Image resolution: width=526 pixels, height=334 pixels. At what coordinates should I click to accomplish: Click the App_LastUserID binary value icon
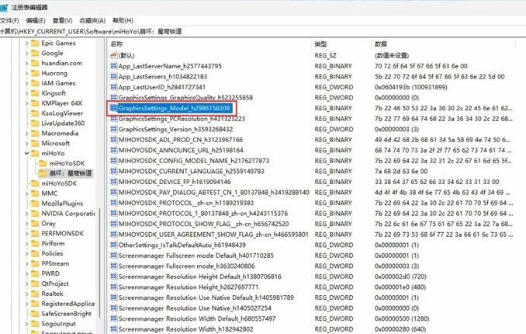point(112,88)
